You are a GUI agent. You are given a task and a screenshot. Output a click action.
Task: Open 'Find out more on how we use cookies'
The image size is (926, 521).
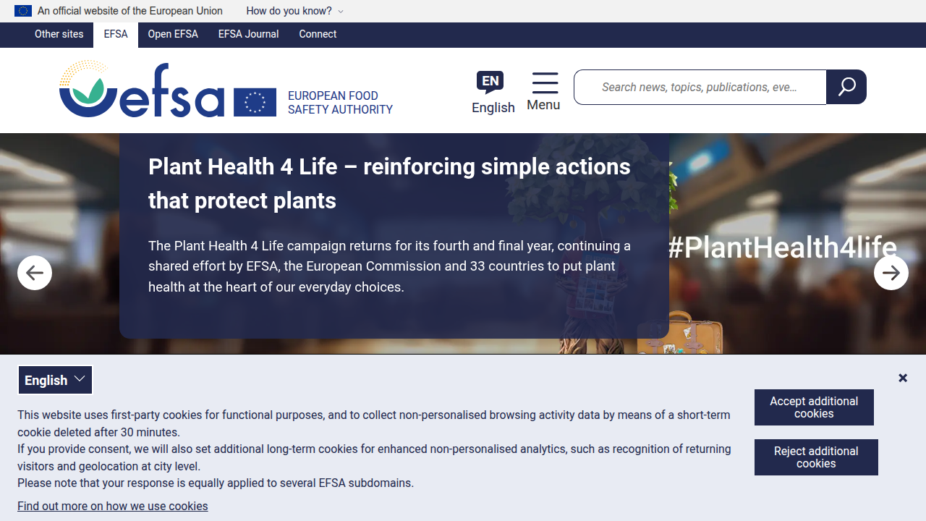[113, 506]
